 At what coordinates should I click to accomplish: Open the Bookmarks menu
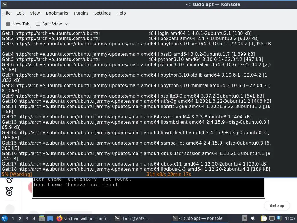(x=57, y=13)
